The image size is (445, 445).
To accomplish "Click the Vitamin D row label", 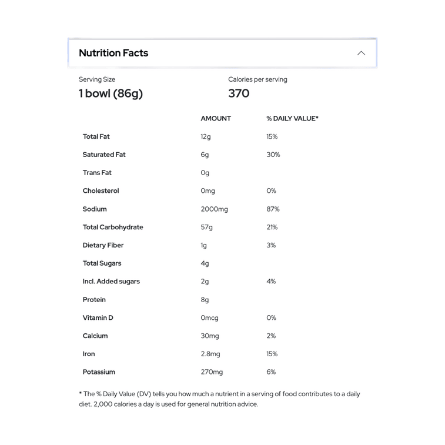I will pyautogui.click(x=98, y=318).
